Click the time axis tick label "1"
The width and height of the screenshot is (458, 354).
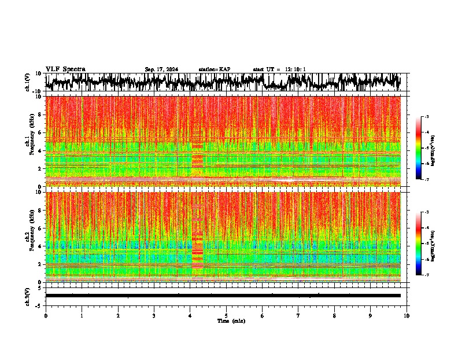tap(82, 316)
